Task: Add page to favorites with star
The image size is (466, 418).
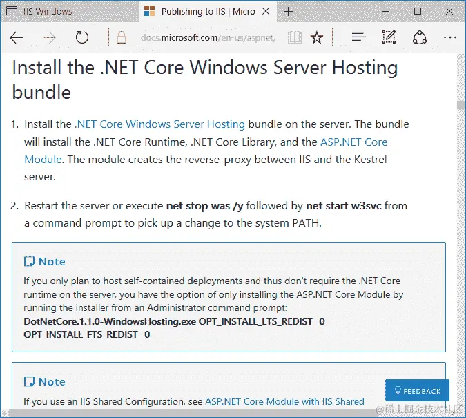Action: coord(317,38)
